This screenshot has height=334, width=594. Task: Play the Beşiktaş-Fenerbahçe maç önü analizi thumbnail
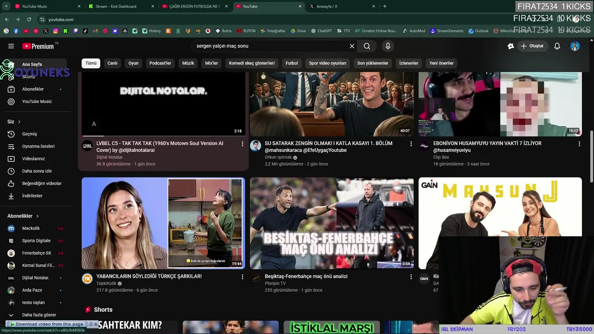click(332, 223)
